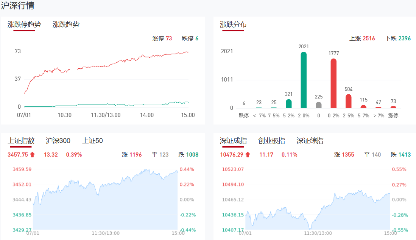This screenshot has height=240, width=416.
Task: Open the 沪深300 index tab
Action: (x=58, y=141)
